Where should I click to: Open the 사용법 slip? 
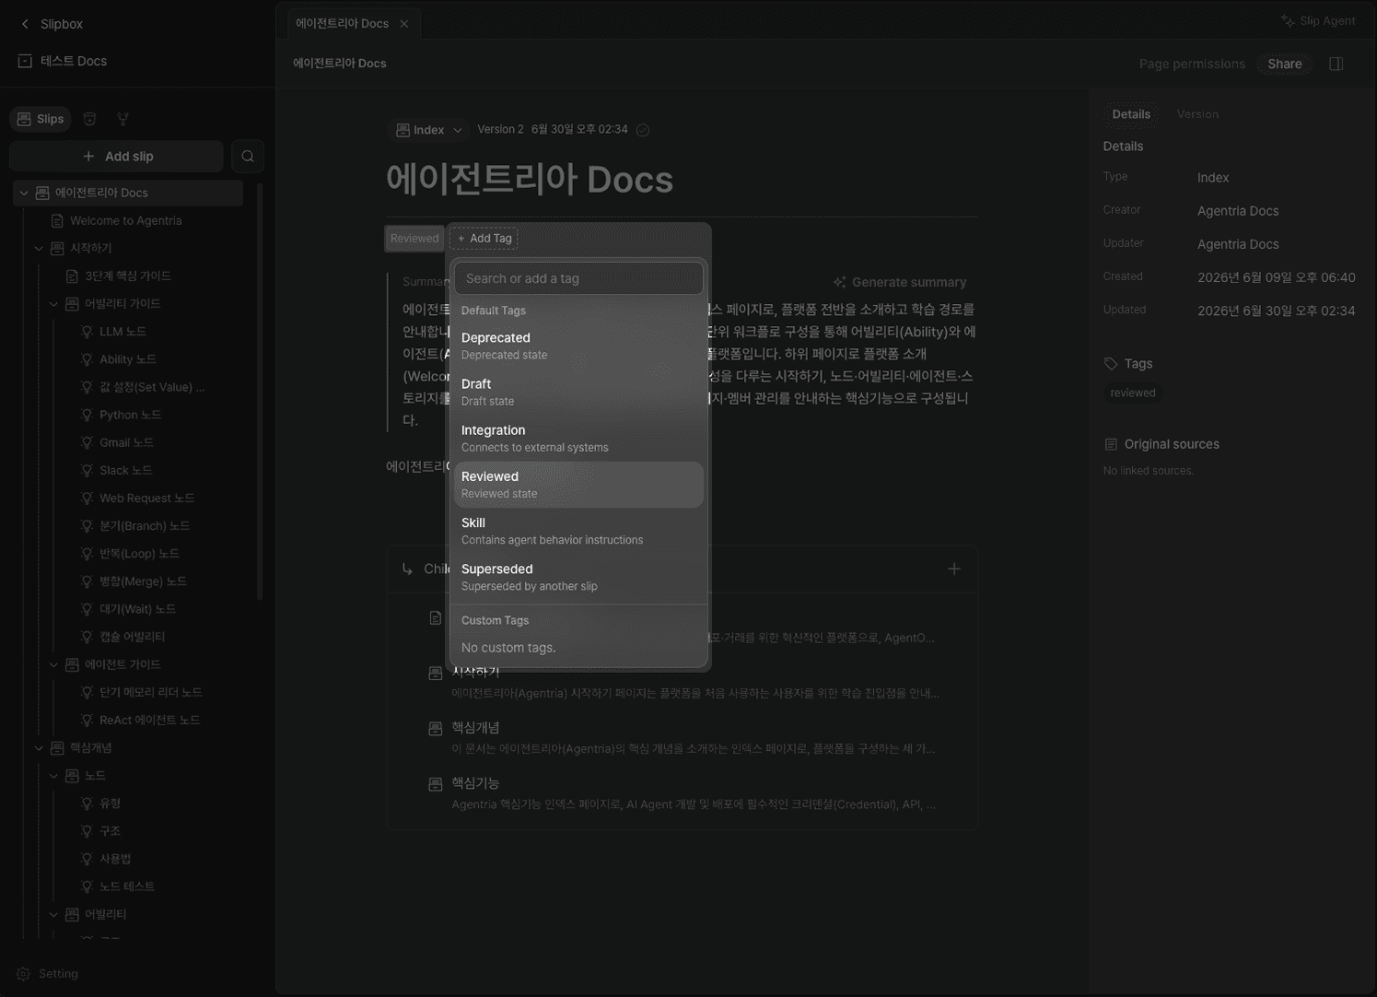(x=115, y=859)
